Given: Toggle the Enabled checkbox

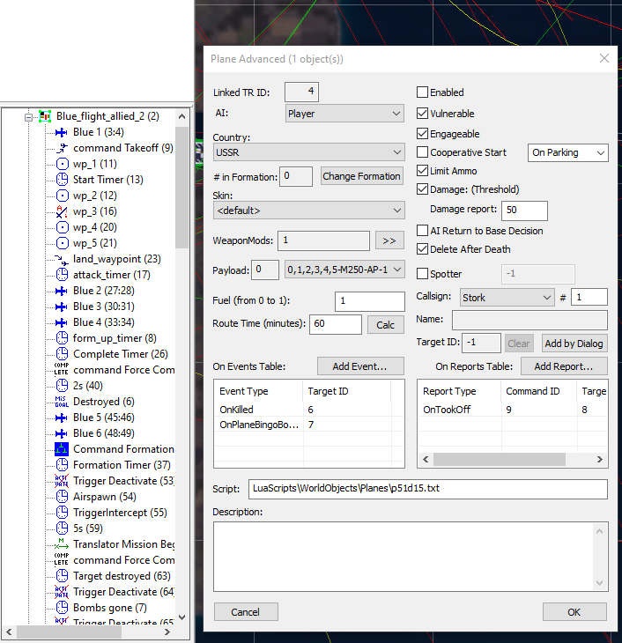Looking at the screenshot, I should pyautogui.click(x=422, y=92).
